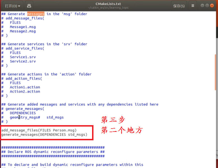Click '## Generate actions in the 'action' folder'

[46, 74]
